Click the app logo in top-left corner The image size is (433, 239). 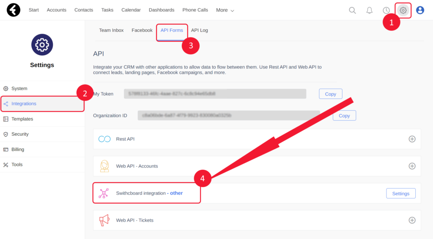(x=14, y=10)
